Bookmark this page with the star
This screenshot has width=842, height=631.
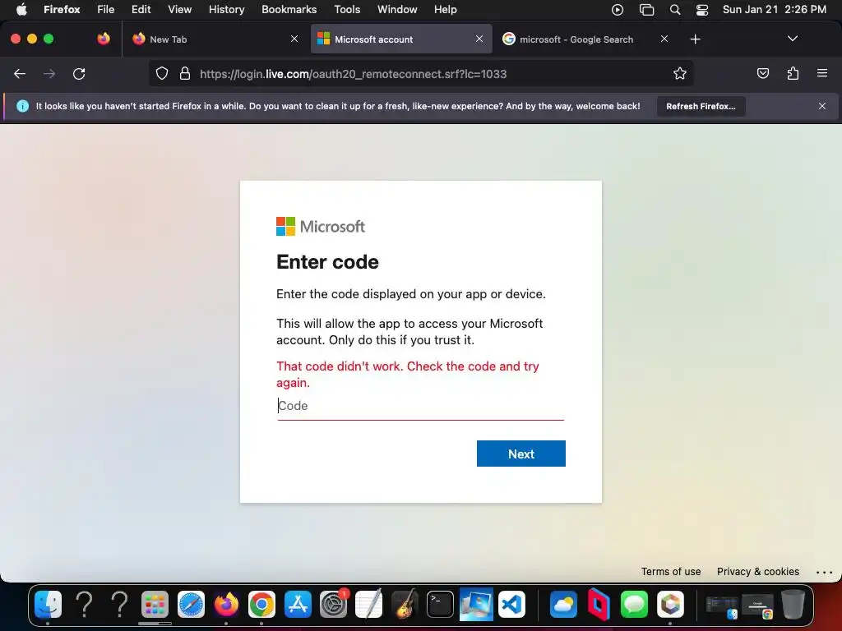tap(680, 74)
